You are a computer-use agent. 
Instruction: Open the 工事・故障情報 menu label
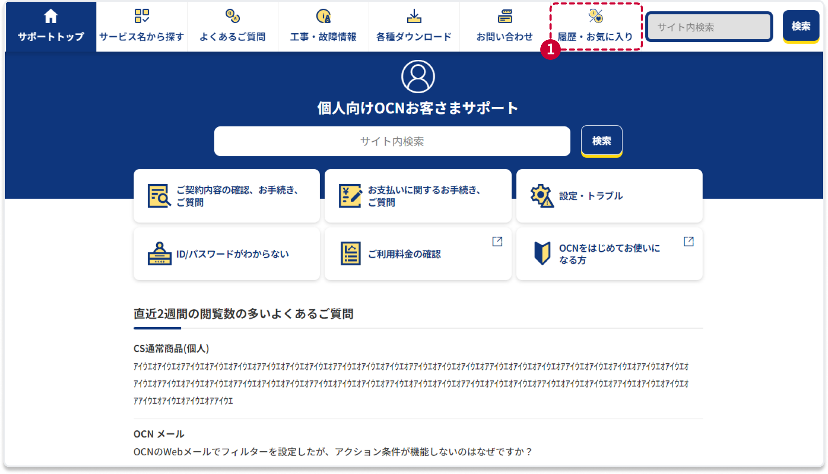(x=324, y=37)
